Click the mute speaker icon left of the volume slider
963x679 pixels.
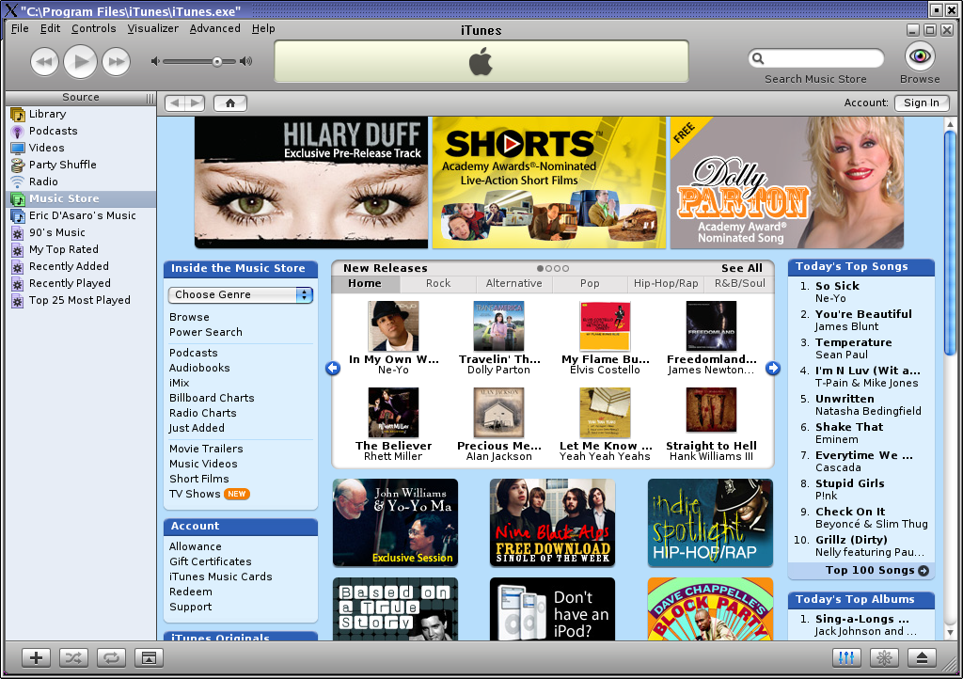155,61
